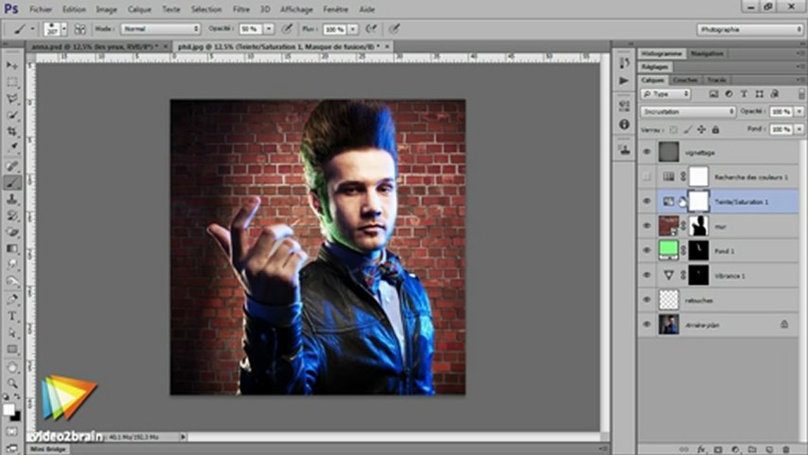
Task: Select the Rectangle shape tool
Action: [13, 349]
